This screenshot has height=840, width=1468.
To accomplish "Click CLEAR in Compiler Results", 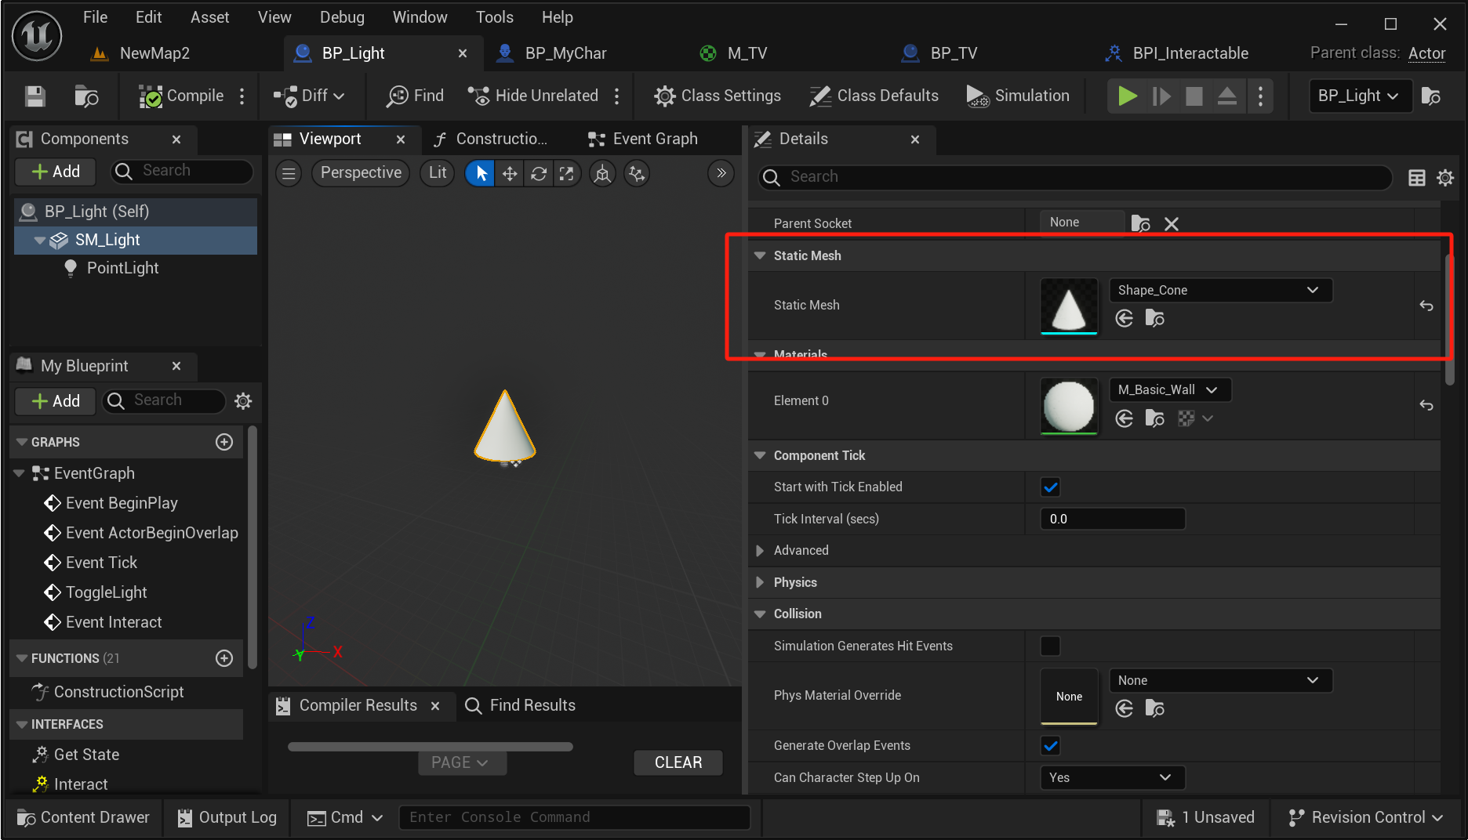I will point(678,762).
